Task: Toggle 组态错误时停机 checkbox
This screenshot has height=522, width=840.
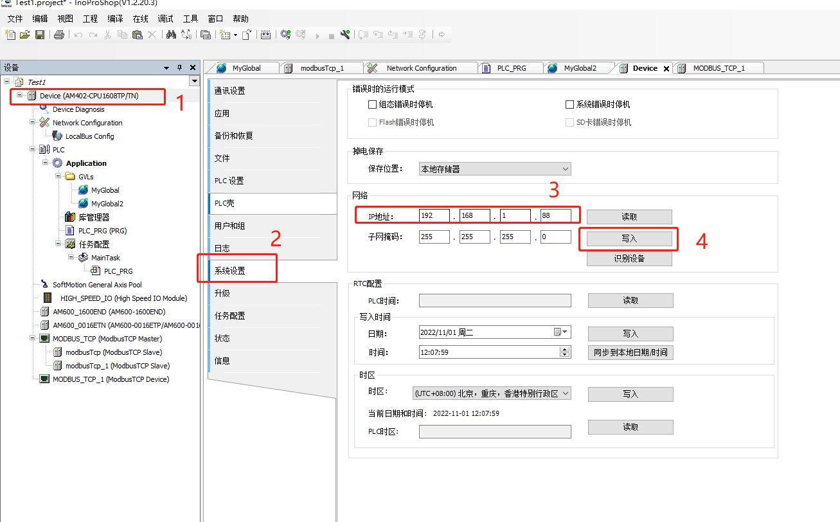Action: (372, 104)
